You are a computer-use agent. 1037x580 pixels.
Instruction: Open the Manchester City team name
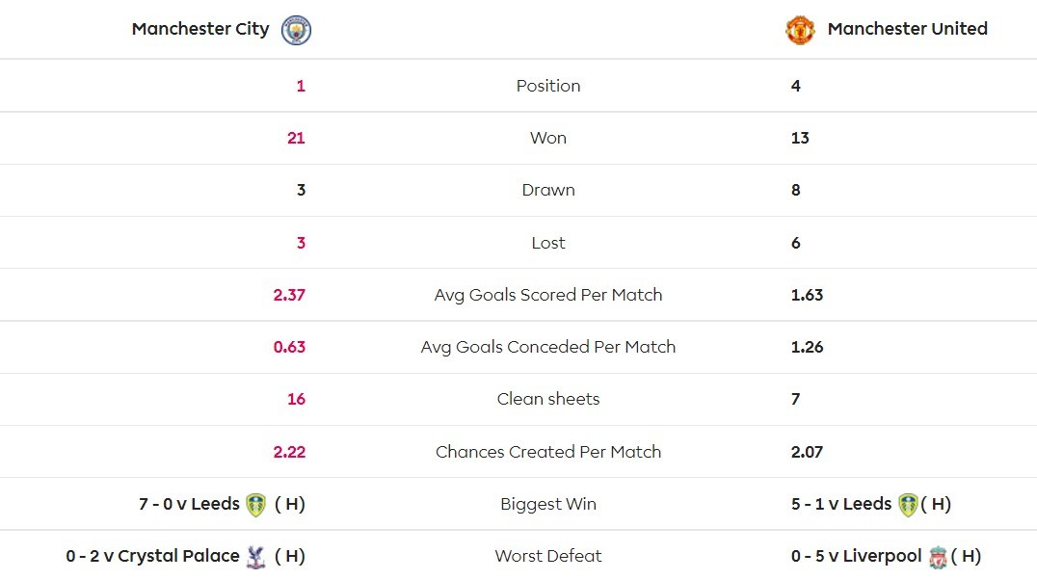point(200,29)
